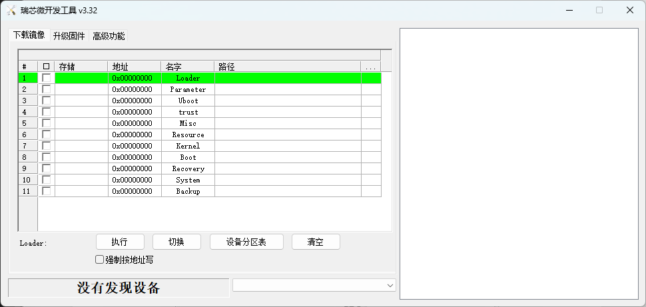Screen dimensions: 646x307
Task: Click row number 11 in the table
Action: [x=28, y=191]
